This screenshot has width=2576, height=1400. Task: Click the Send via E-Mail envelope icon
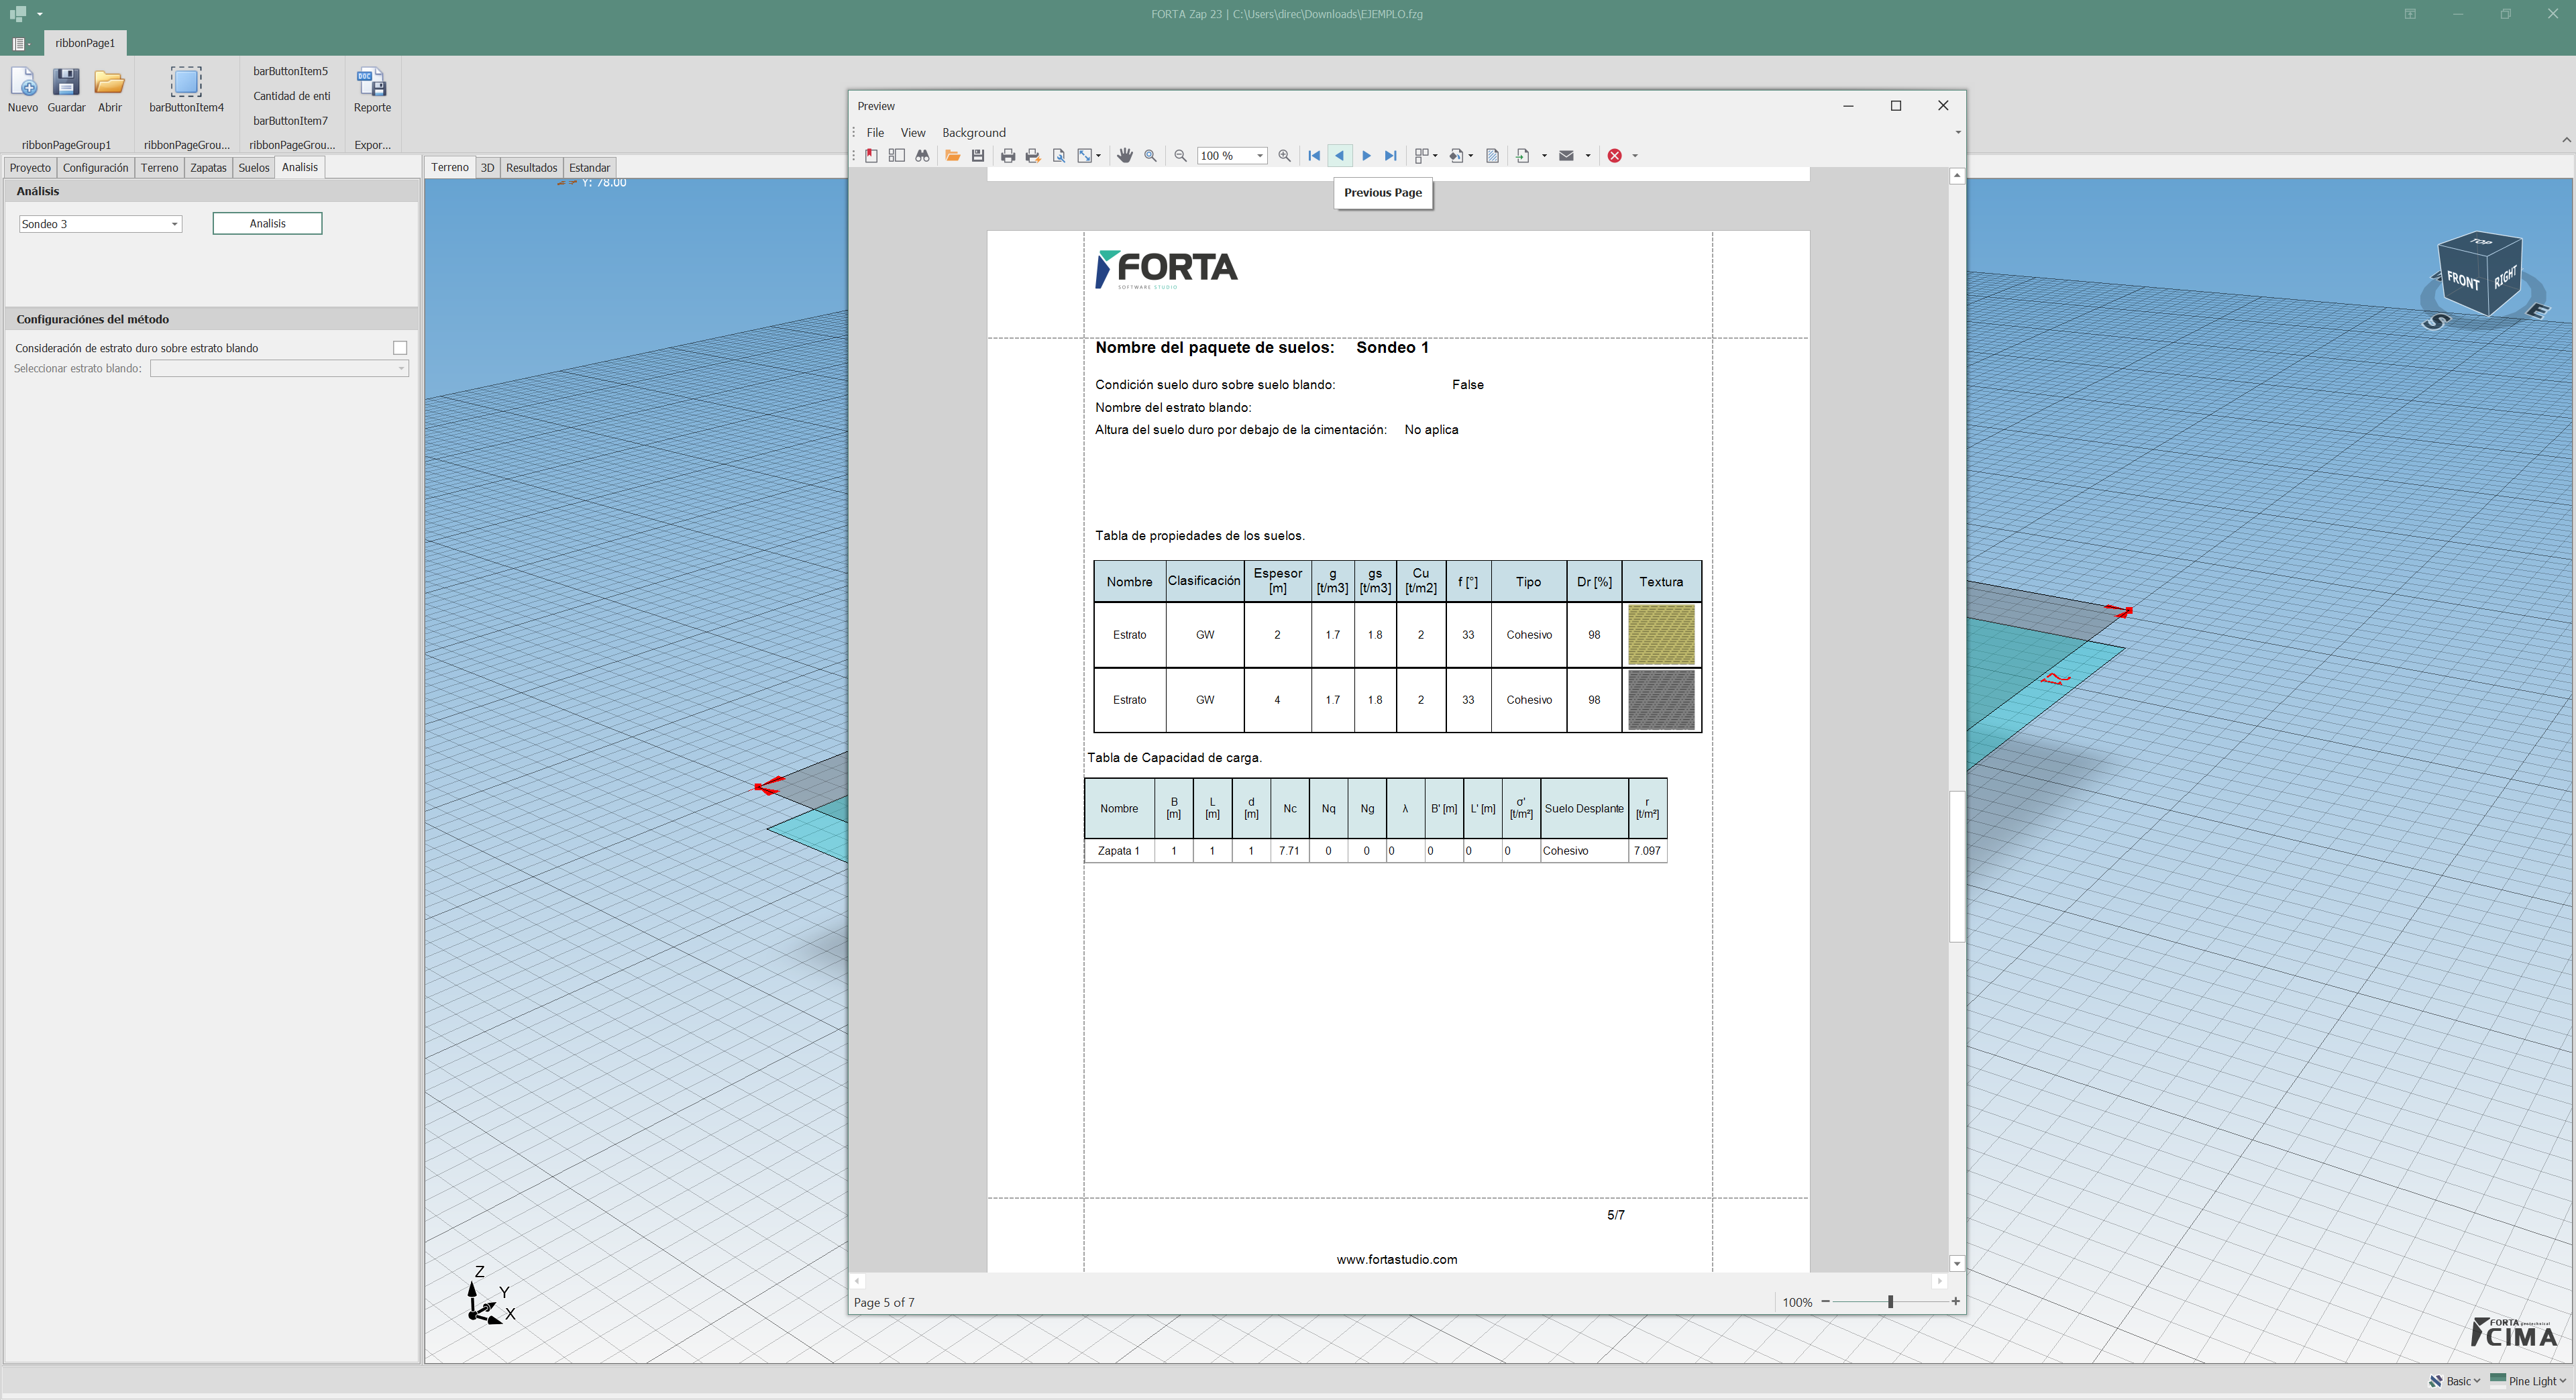pos(1567,156)
